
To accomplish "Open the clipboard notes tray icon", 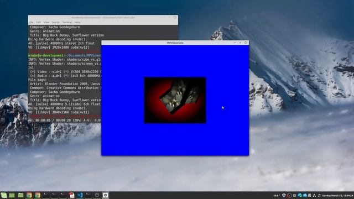I will tap(310, 195).
